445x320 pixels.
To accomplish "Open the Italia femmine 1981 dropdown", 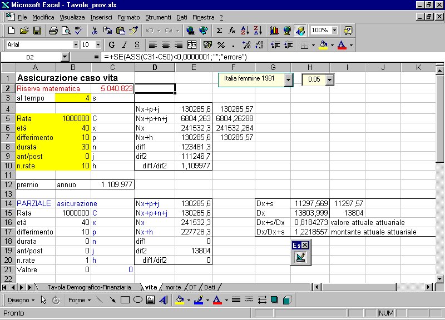I will pos(288,81).
